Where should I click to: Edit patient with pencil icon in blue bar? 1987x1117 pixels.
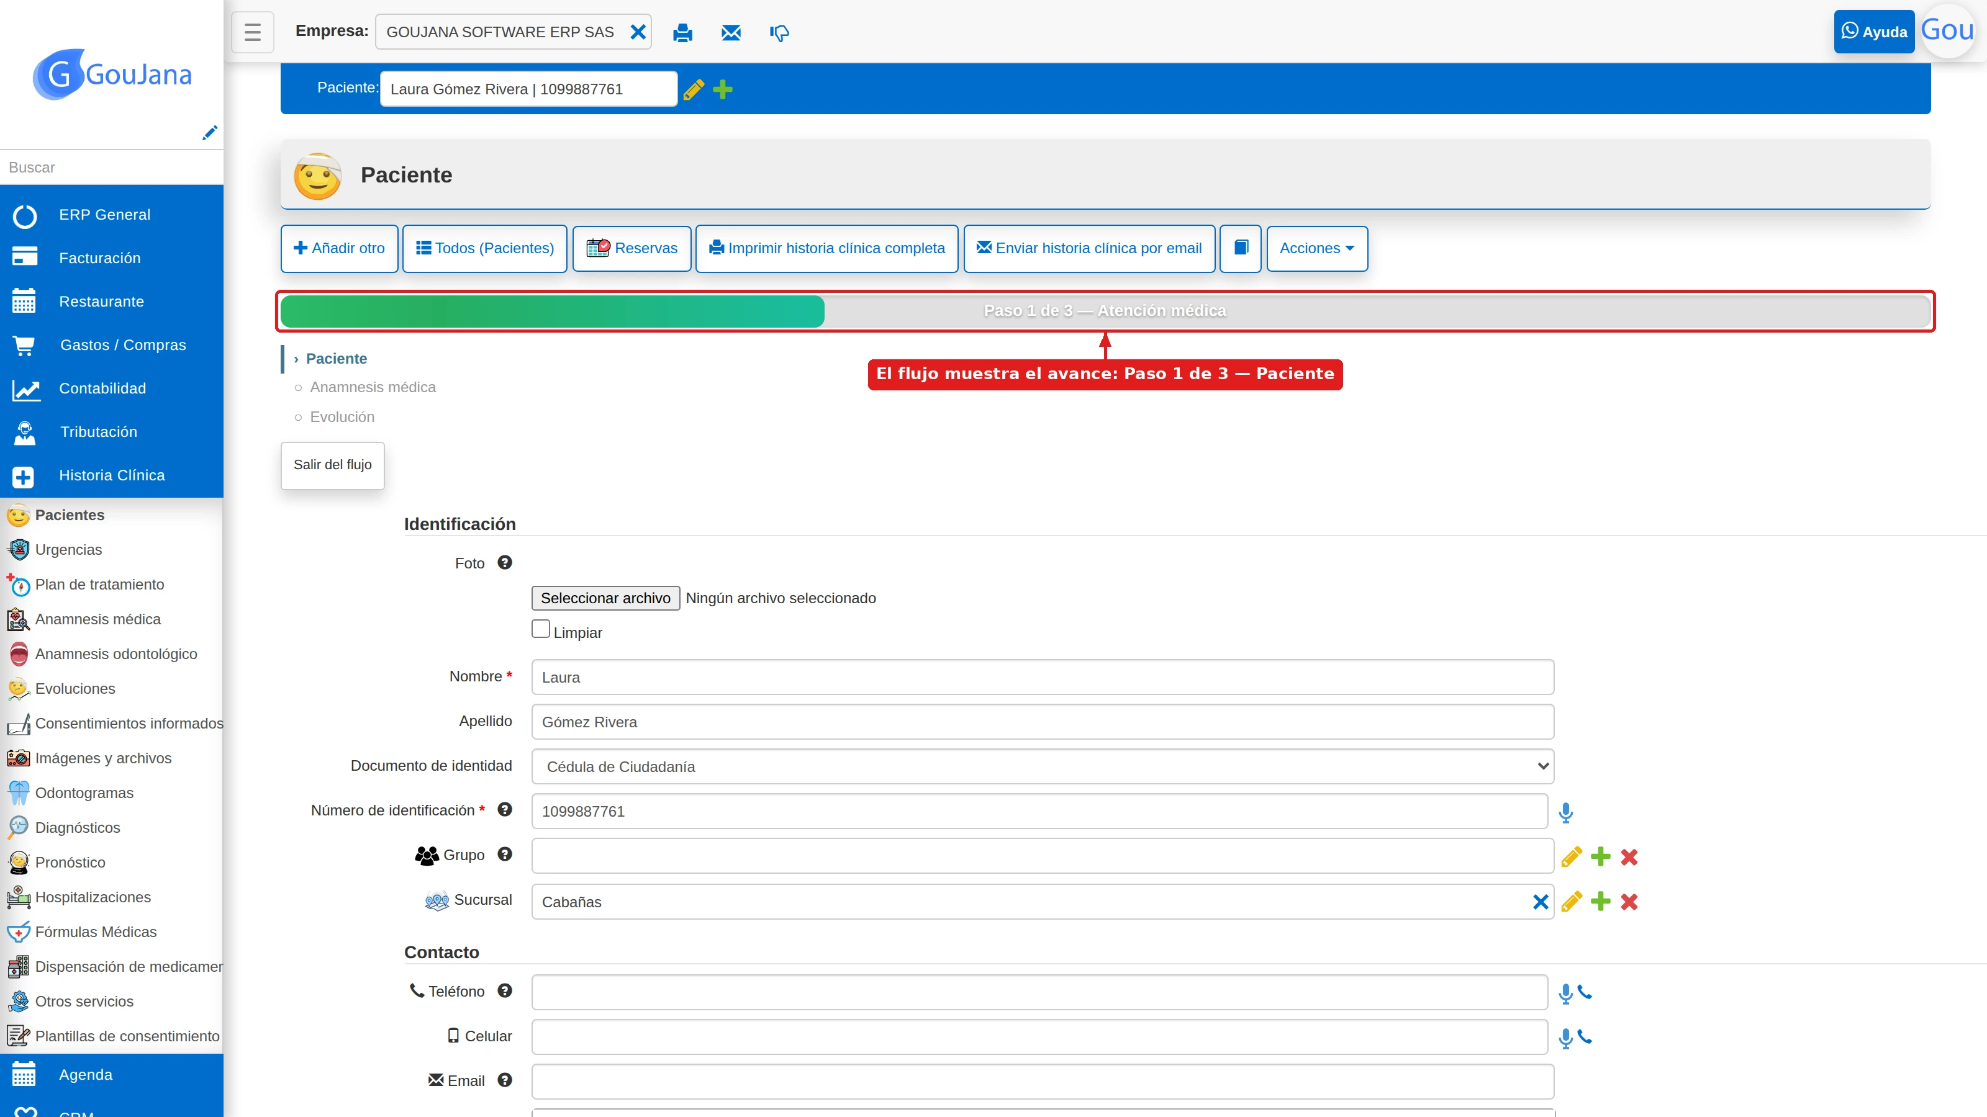pos(694,89)
